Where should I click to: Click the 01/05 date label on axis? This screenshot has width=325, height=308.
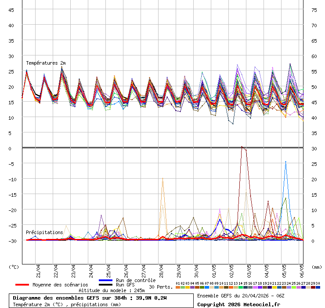(x=214, y=269)
